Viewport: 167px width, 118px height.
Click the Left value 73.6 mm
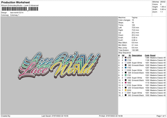pos(135,28)
